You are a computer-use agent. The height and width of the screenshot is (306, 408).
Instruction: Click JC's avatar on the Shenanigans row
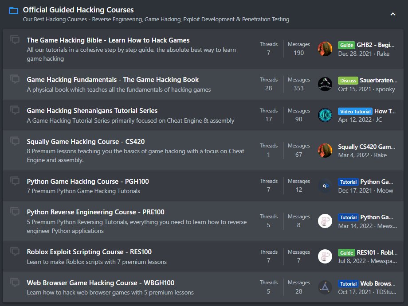point(325,115)
